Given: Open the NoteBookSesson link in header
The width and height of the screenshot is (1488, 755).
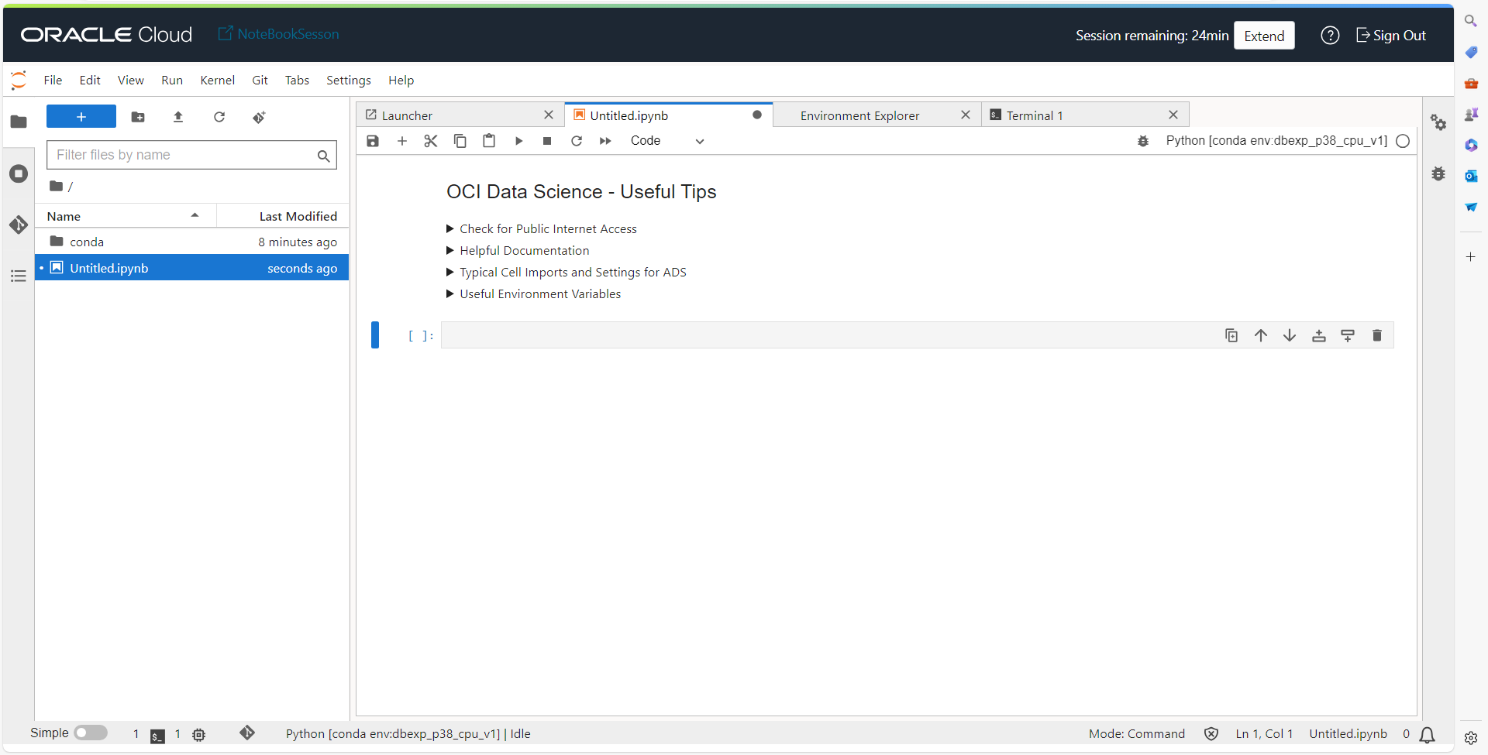Looking at the screenshot, I should pos(279,34).
